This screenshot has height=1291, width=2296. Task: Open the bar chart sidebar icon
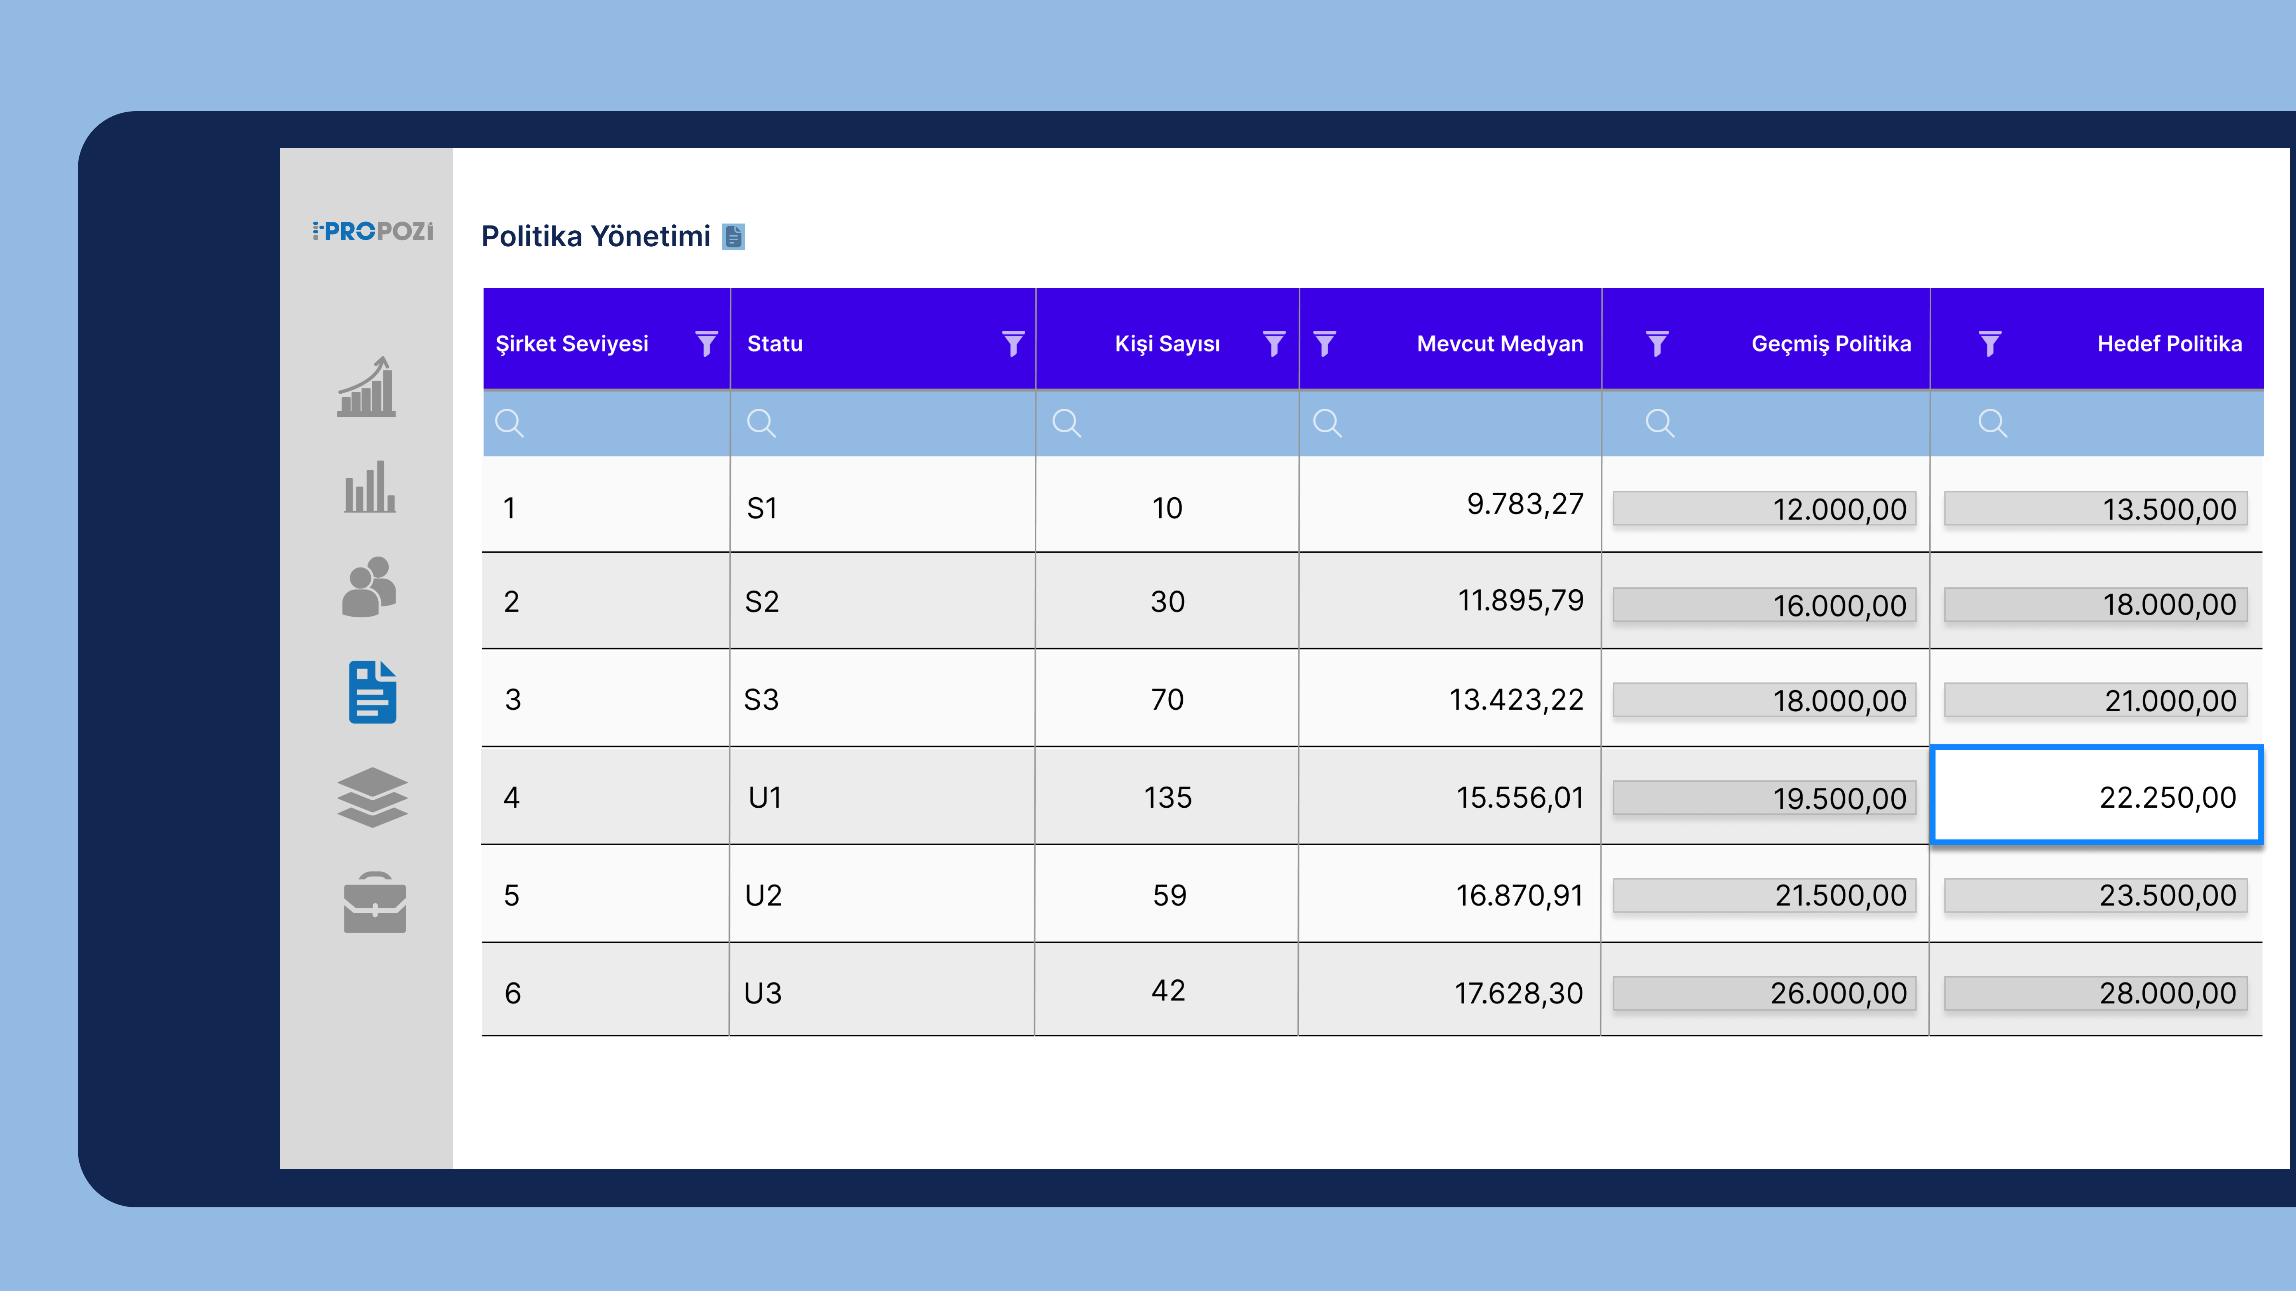370,487
